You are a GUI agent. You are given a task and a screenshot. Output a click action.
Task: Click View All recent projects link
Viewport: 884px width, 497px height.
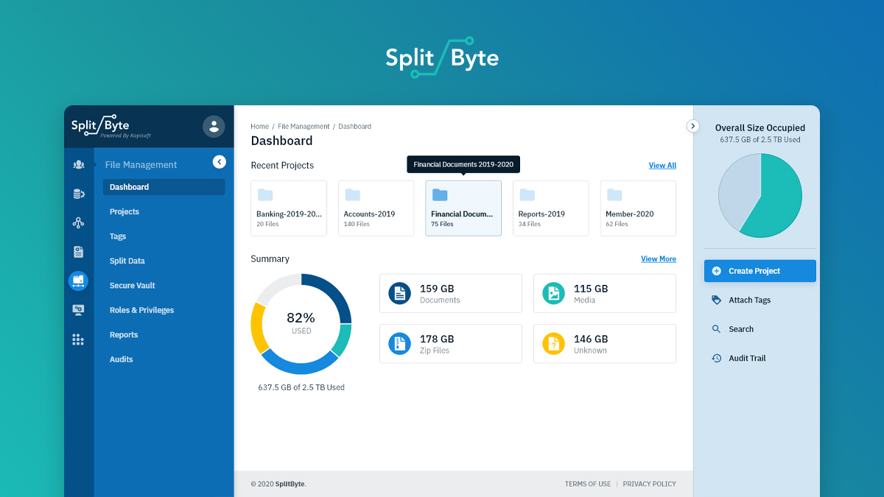662,166
